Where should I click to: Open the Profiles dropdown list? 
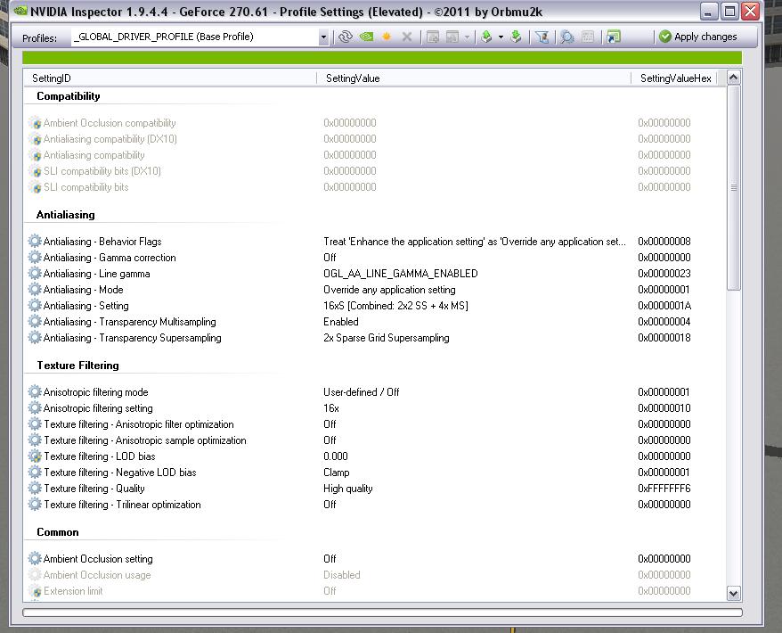tap(323, 37)
